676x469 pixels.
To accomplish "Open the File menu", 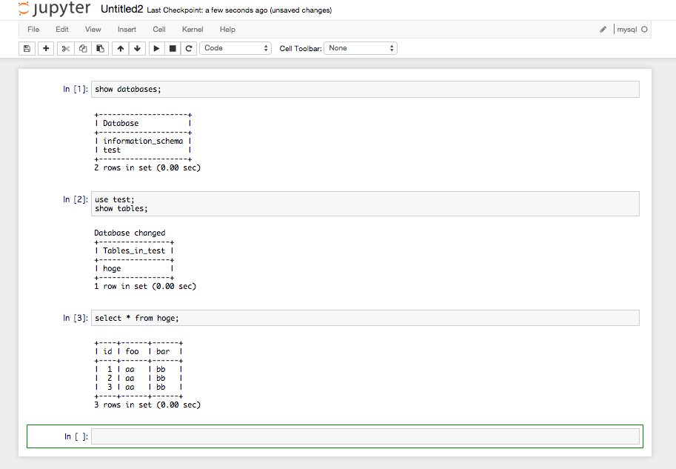I will coord(33,30).
